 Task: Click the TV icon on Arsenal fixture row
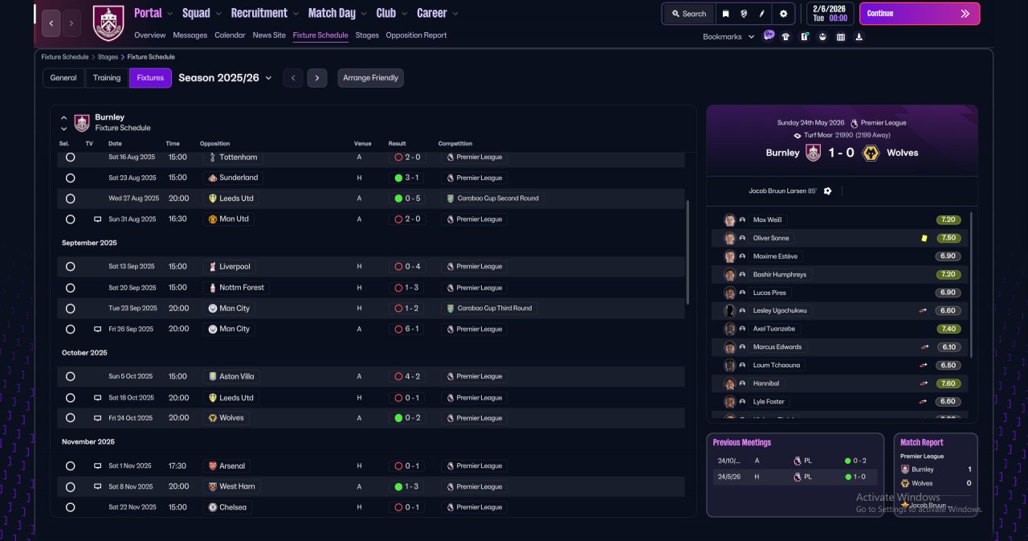[x=97, y=465]
